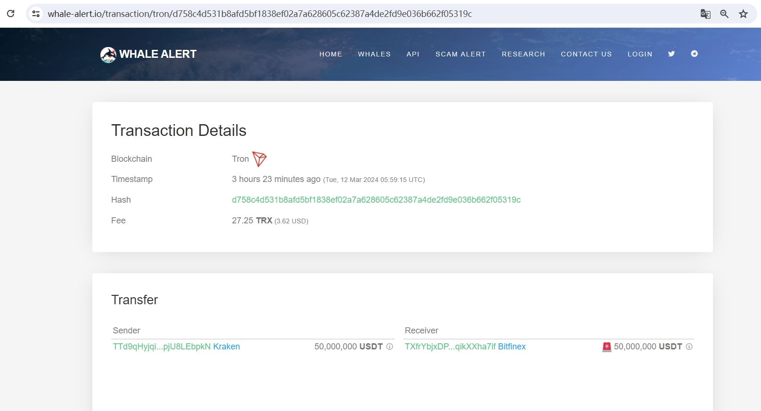Viewport: 761px width, 411px height.
Task: Click the '(3.62 USD)' fee conversion text
Action: coord(291,221)
